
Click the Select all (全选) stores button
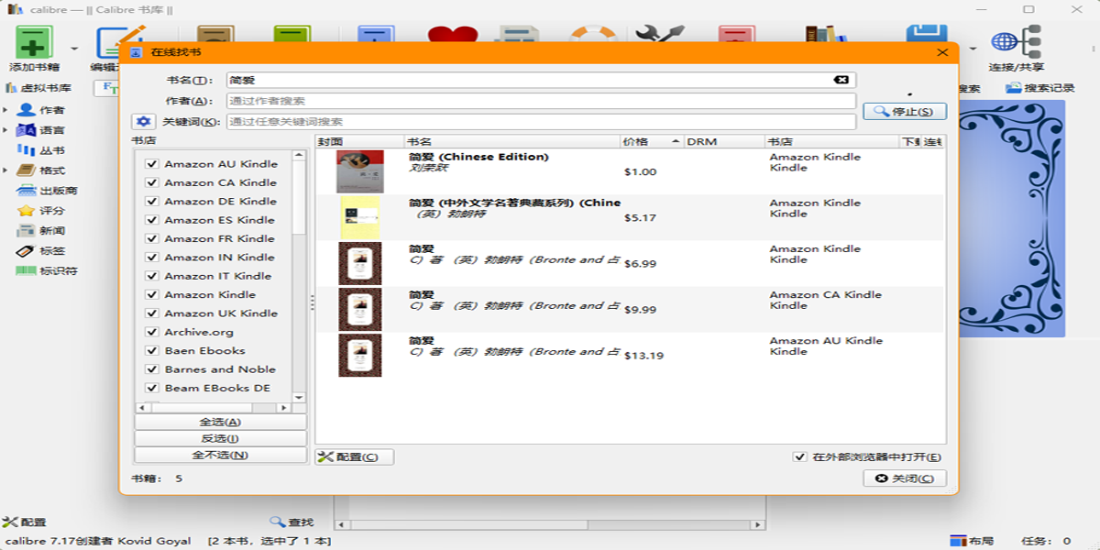(220, 422)
